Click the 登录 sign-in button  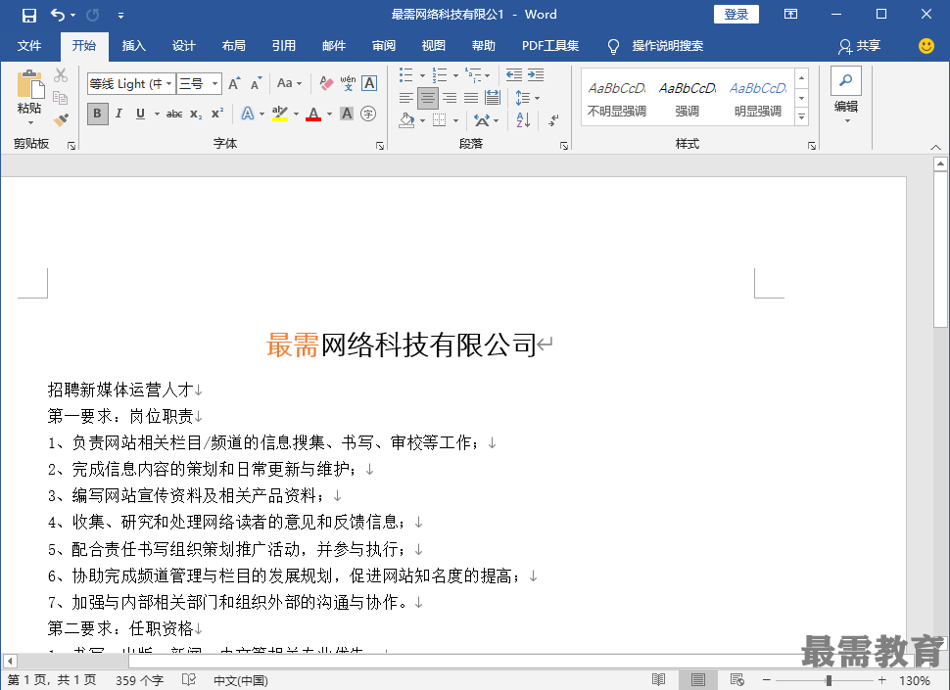tap(736, 14)
